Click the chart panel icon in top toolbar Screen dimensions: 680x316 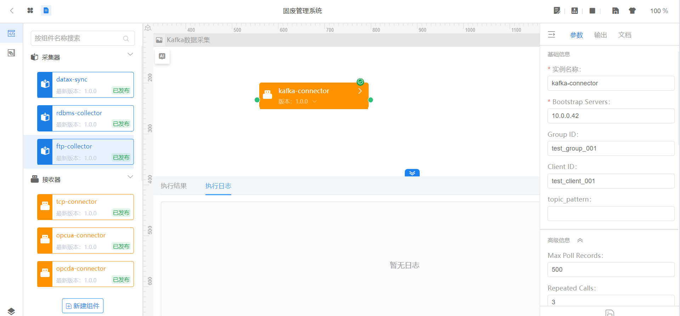[x=574, y=11]
